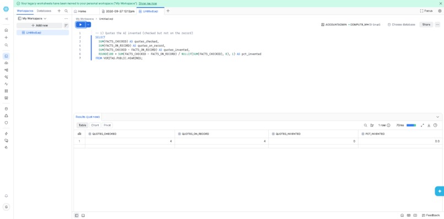
Task: Click the QUOTES_INVENTED column header
Action: (313, 134)
